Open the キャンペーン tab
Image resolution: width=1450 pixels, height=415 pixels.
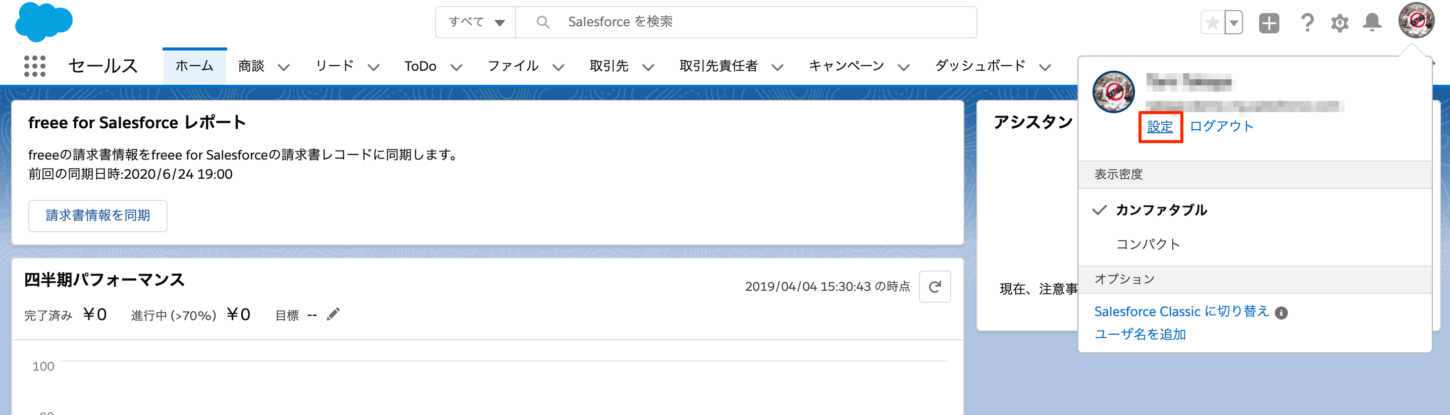[846, 66]
